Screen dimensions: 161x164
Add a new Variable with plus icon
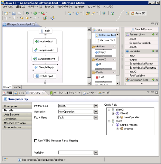coord(153,51)
